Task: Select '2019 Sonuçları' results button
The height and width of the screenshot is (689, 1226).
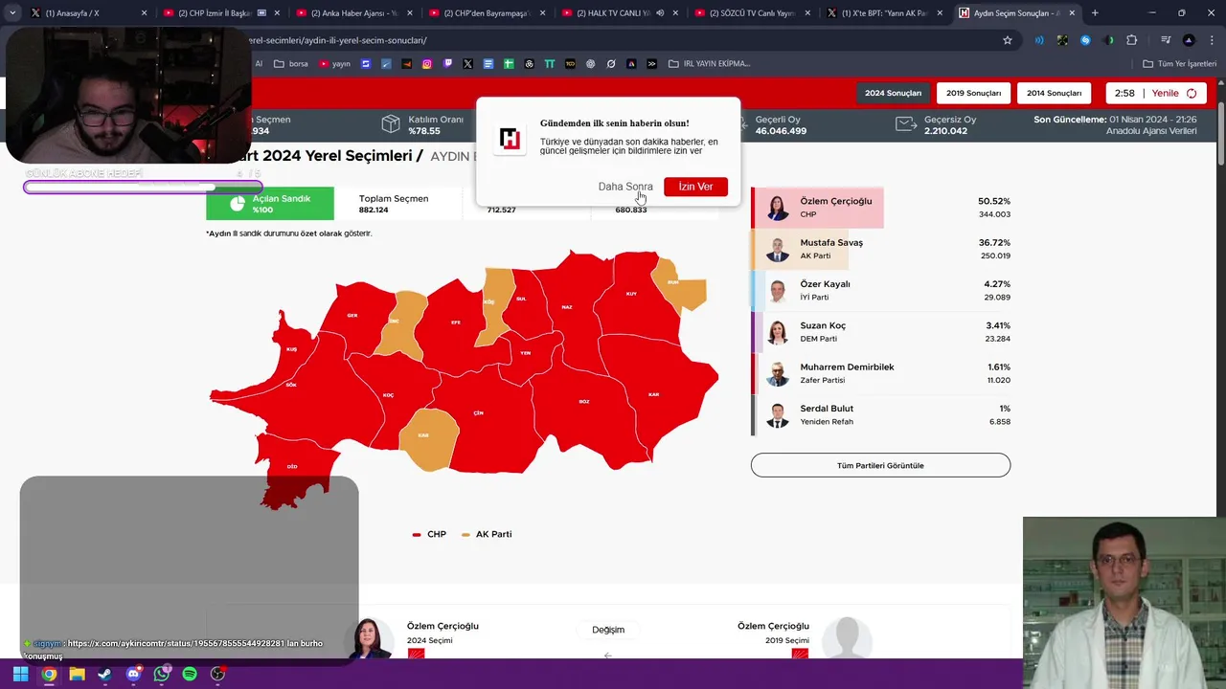Action: point(973,93)
